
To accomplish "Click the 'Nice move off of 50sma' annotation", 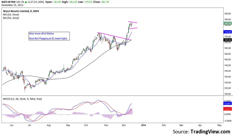I will pos(41,34).
